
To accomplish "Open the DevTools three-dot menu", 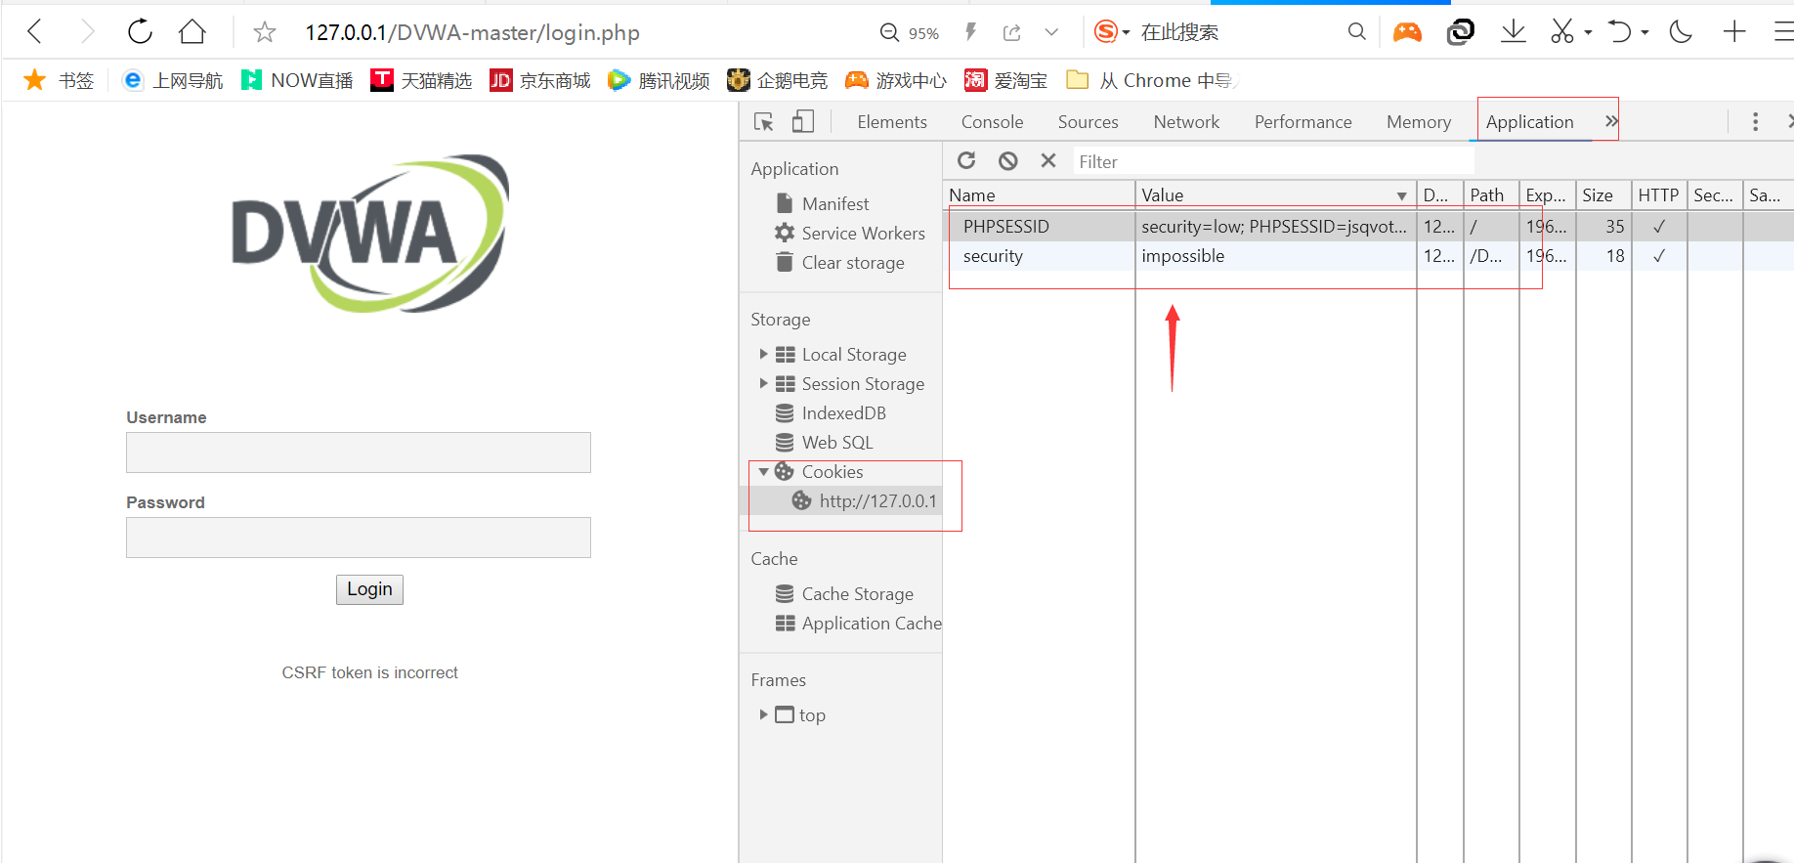I will [1755, 121].
